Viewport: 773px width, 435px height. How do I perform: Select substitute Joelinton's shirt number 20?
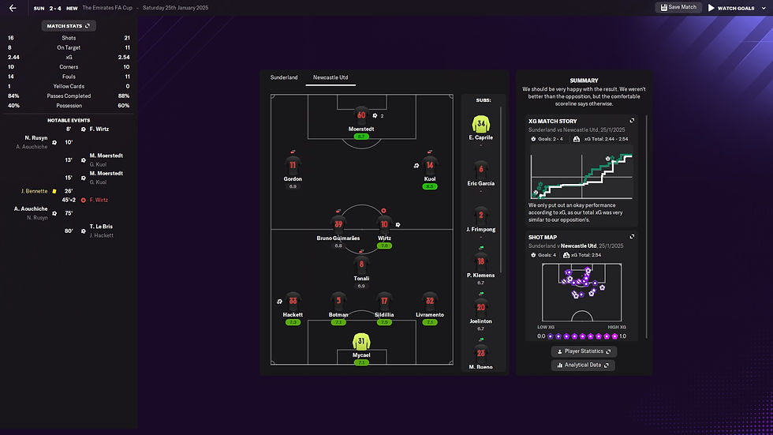coord(480,307)
